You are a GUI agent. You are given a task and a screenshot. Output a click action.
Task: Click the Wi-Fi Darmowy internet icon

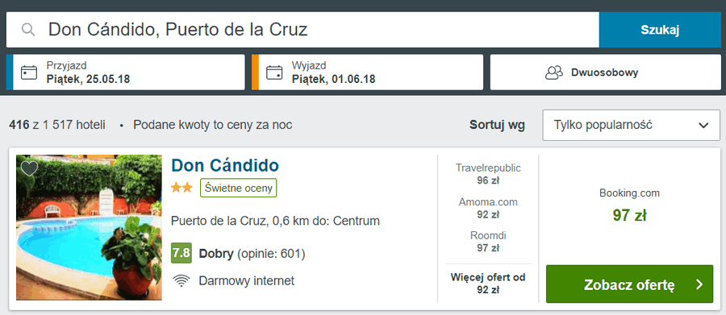181,281
